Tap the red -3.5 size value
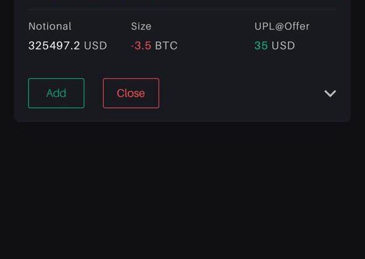The height and width of the screenshot is (259, 365). pos(141,46)
